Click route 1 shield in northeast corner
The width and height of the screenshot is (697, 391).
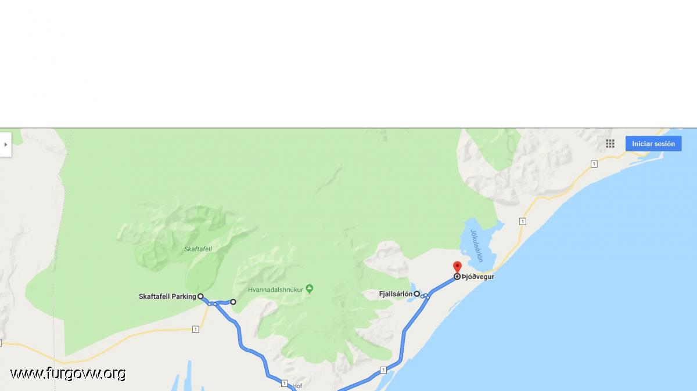pyautogui.click(x=594, y=164)
